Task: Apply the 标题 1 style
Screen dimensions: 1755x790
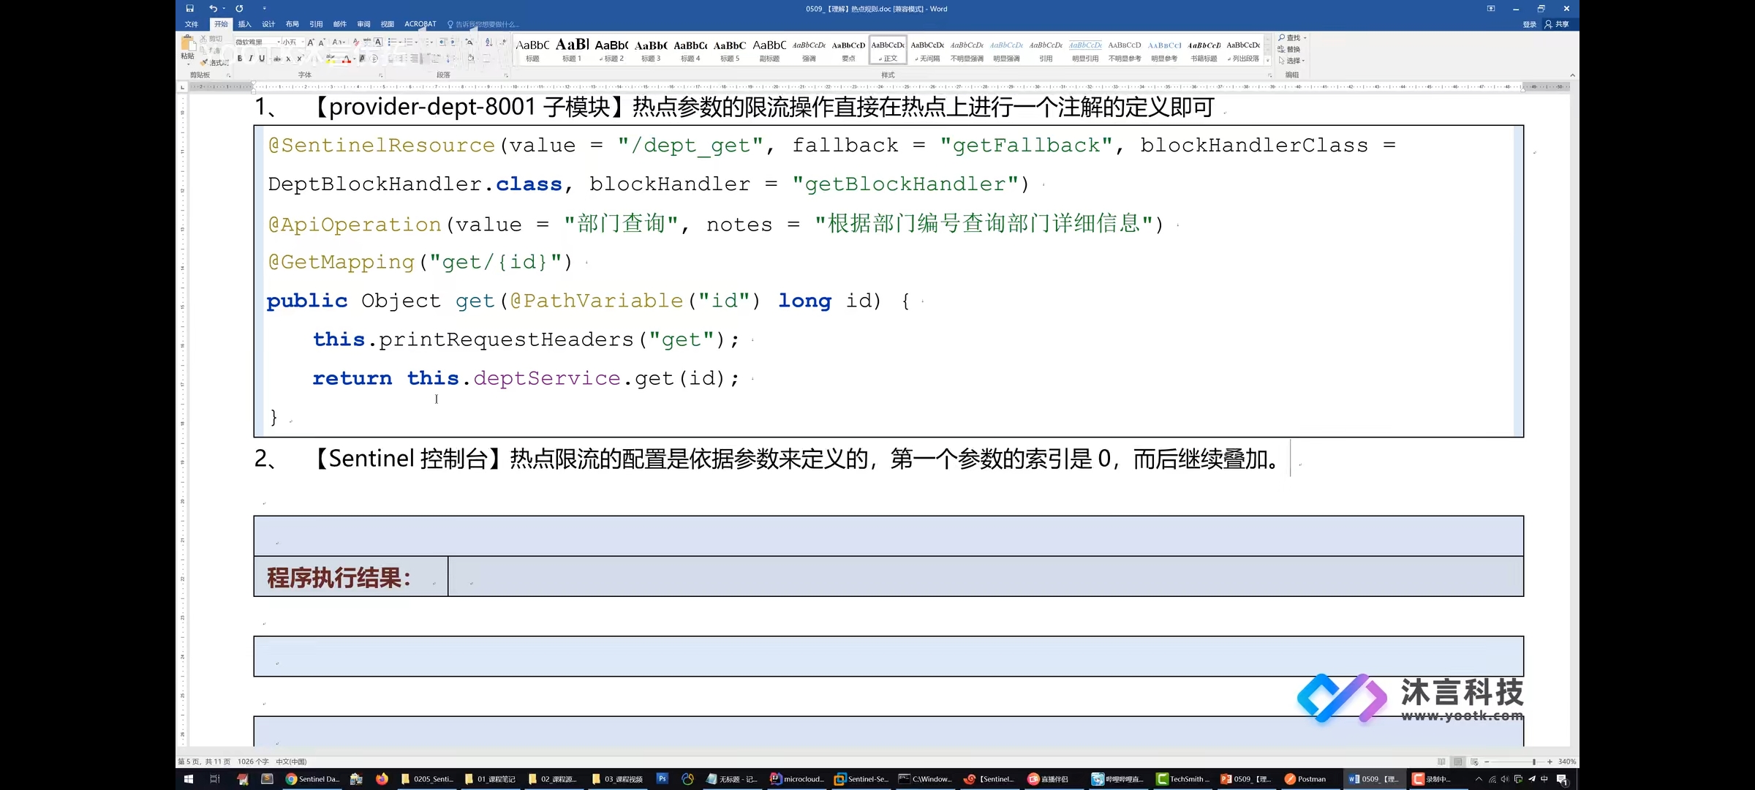Action: [x=572, y=50]
